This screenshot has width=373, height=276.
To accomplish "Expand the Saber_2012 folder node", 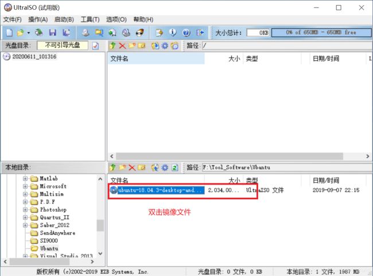I will (x=25, y=225).
